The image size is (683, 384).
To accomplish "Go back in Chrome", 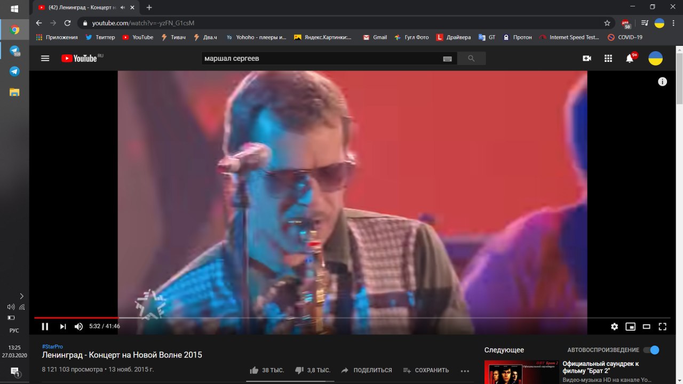I will (x=38, y=23).
